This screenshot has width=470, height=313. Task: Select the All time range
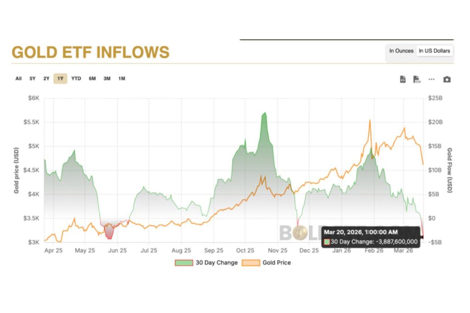click(18, 78)
